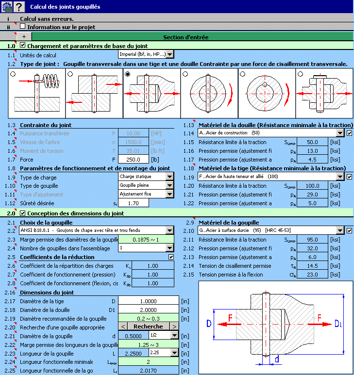The width and height of the screenshot is (354, 375).
Task: Click the next pin search arrow button
Action: [x=174, y=326]
